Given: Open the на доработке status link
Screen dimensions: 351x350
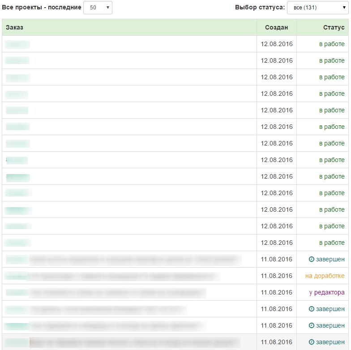Looking at the screenshot, I should coord(325,276).
